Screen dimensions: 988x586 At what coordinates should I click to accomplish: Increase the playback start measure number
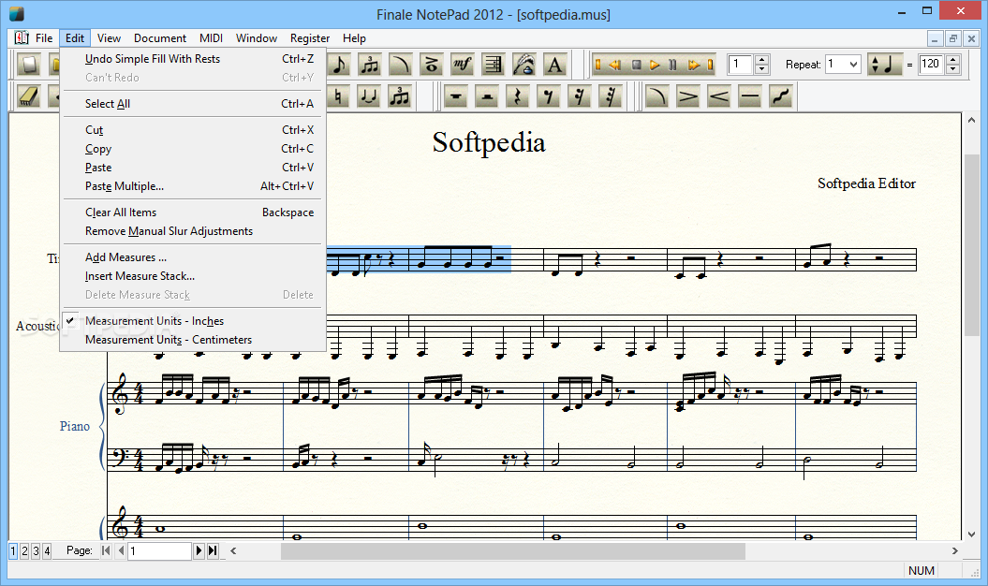(x=762, y=60)
